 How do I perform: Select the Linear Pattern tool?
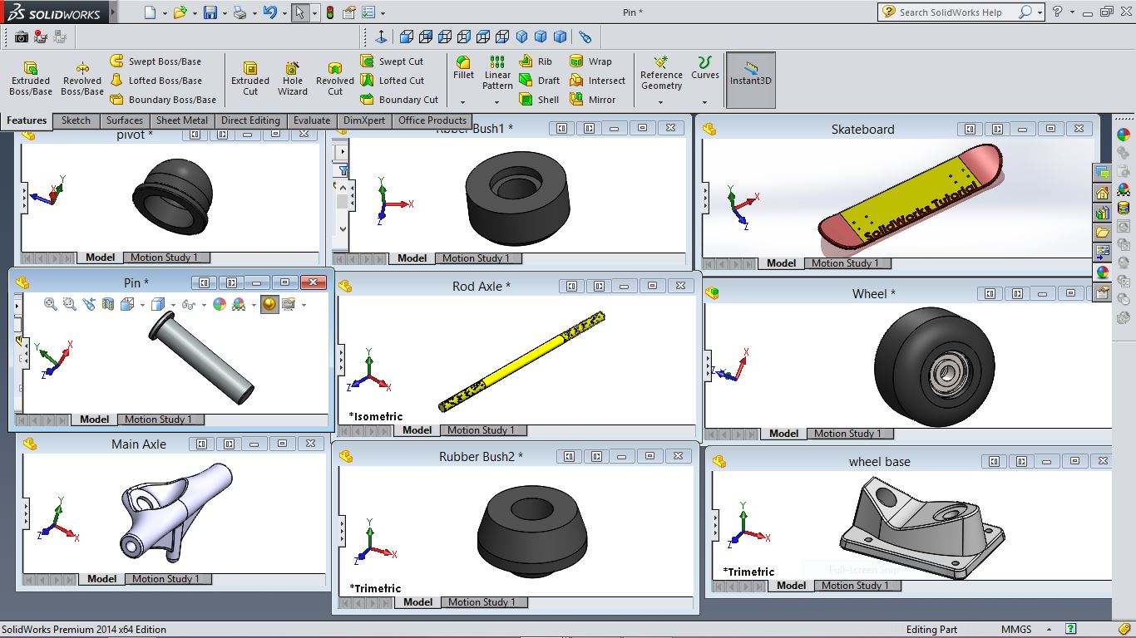[x=497, y=73]
